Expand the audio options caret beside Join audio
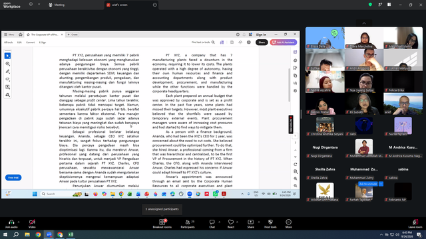The width and height of the screenshot is (426, 239). coord(19,222)
